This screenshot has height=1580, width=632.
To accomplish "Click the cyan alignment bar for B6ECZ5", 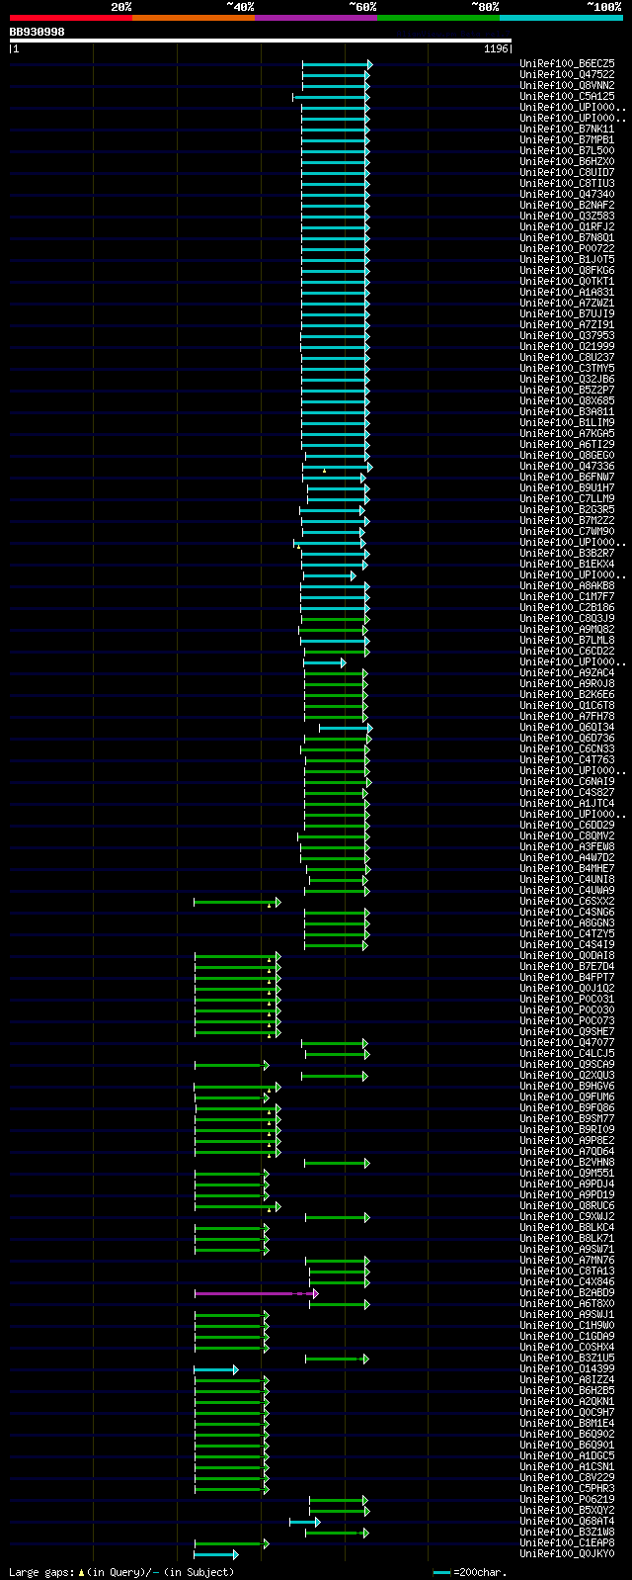I will click(338, 64).
